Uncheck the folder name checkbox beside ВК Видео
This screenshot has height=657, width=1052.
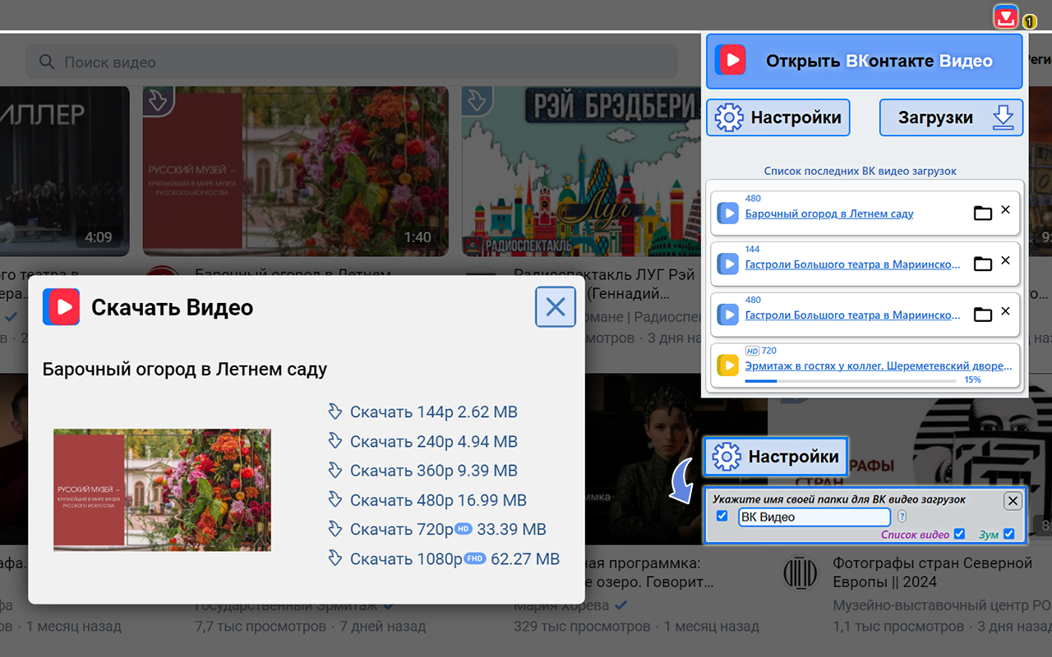point(722,516)
